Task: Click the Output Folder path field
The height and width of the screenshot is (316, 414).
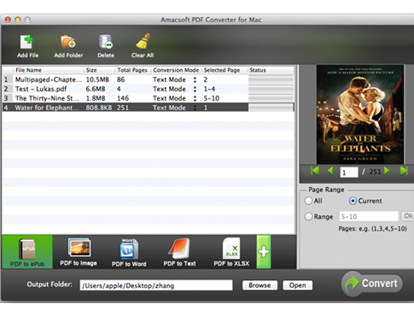Action: click(156, 285)
